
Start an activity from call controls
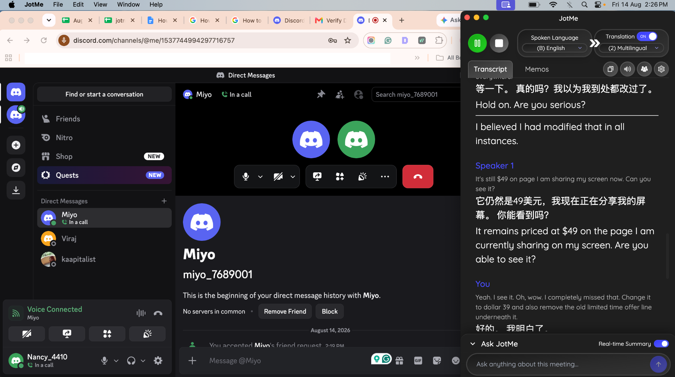click(x=340, y=177)
